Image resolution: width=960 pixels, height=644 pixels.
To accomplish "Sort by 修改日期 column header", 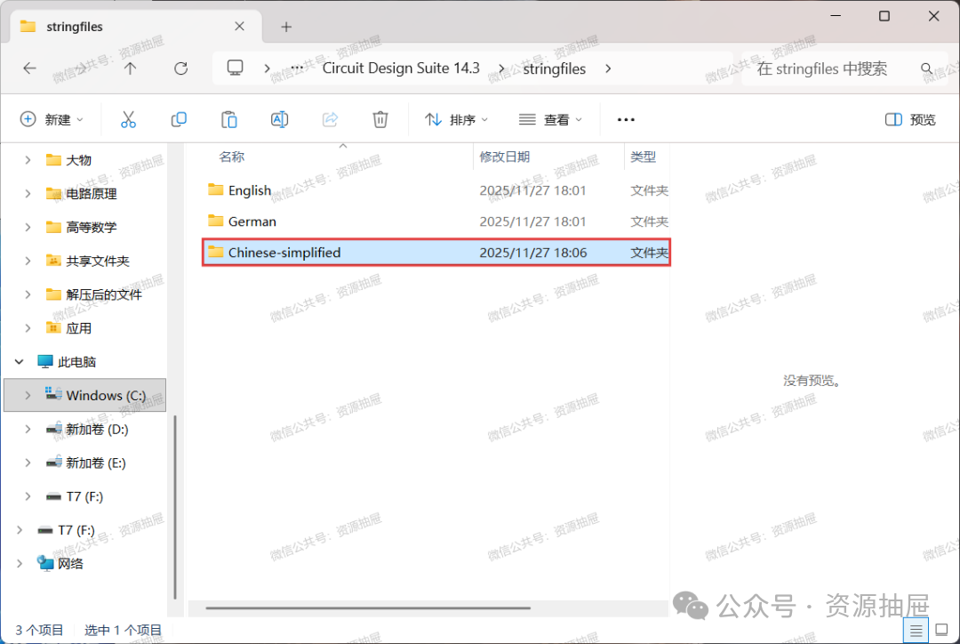I will pyautogui.click(x=504, y=157).
